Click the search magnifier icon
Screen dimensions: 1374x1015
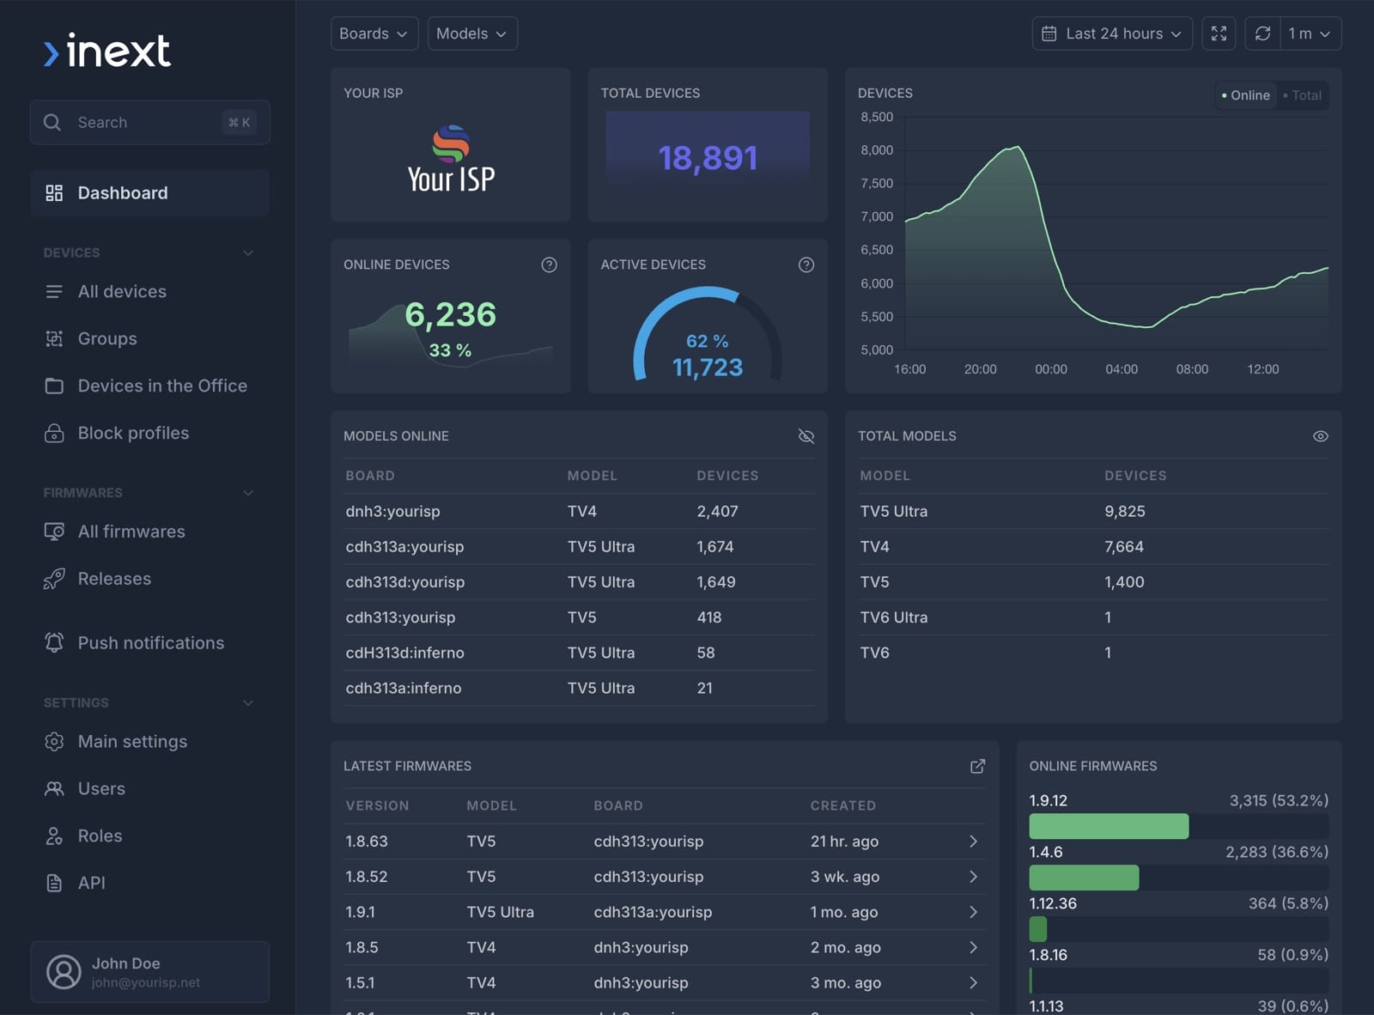pos(52,123)
